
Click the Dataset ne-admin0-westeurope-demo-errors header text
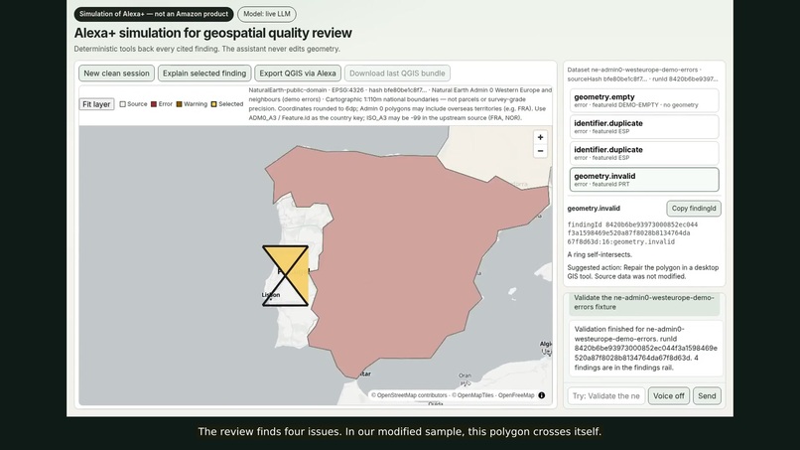pos(643,75)
